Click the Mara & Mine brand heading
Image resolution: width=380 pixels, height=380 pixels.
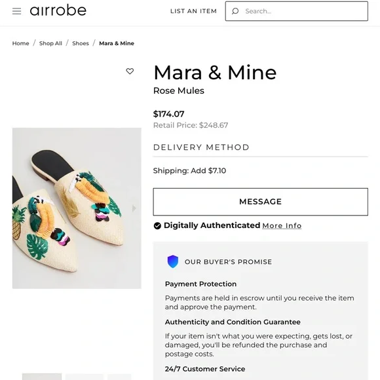[x=215, y=72]
